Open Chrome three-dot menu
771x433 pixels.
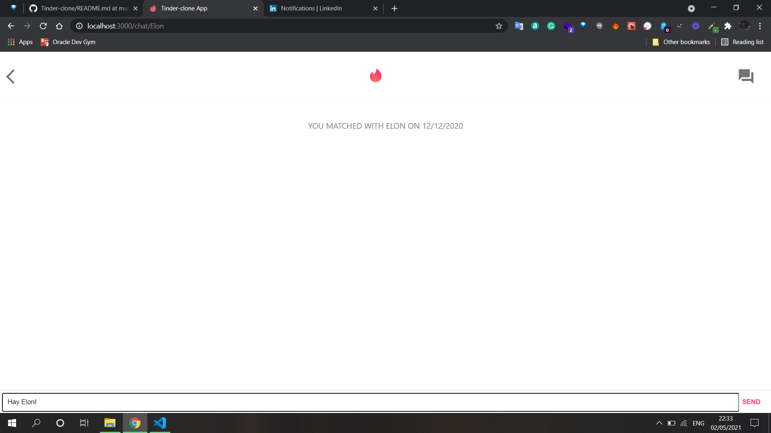click(x=760, y=26)
